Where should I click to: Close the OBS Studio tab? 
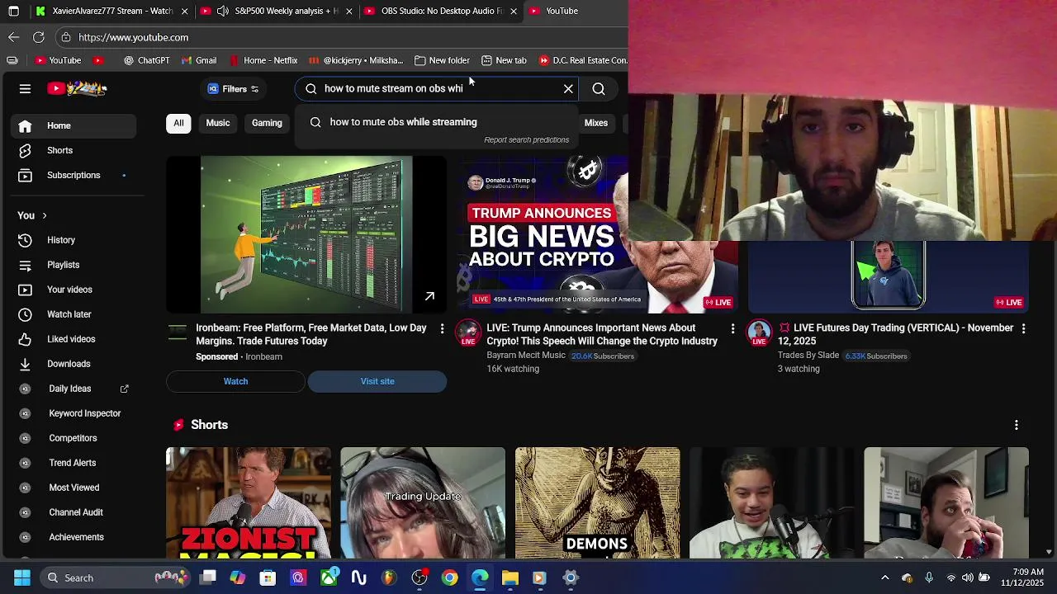514,11
